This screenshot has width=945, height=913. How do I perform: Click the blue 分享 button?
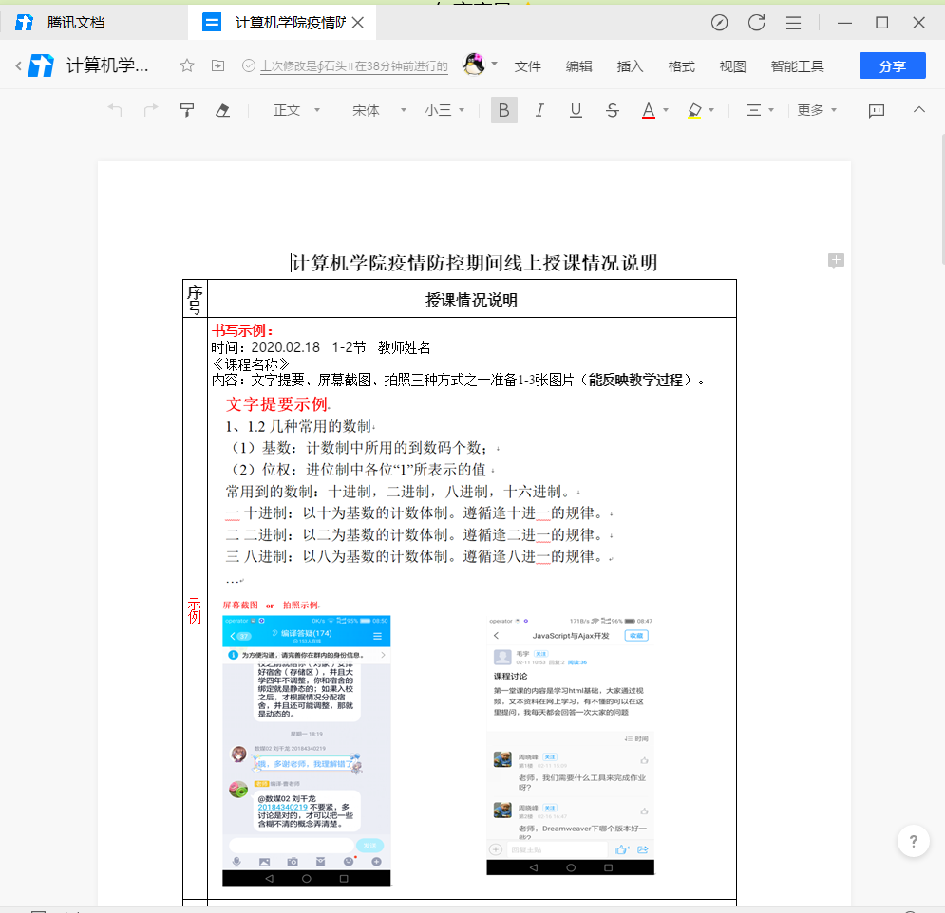(892, 65)
